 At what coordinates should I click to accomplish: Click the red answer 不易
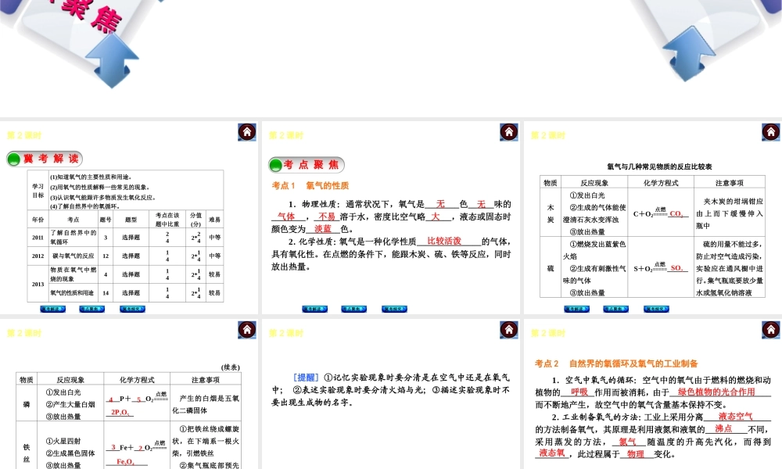point(327,217)
